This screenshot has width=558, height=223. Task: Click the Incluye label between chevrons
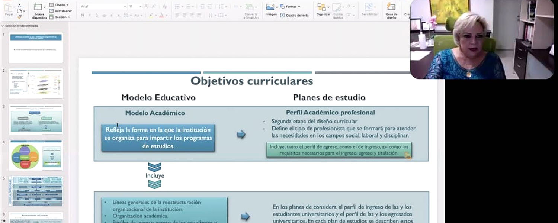(x=155, y=175)
